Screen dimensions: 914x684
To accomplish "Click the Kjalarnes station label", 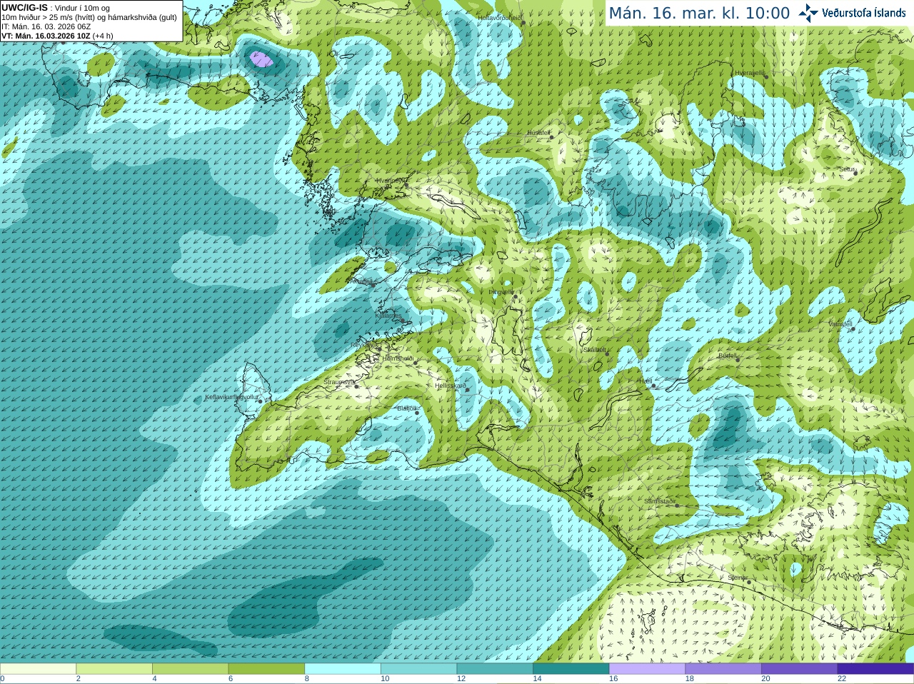I will click(x=389, y=315).
